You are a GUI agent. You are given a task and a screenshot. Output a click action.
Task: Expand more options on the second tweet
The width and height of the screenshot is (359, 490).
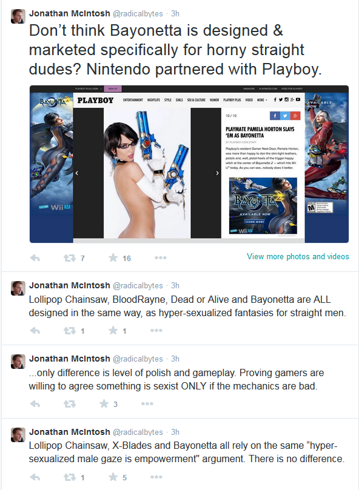click(x=156, y=330)
